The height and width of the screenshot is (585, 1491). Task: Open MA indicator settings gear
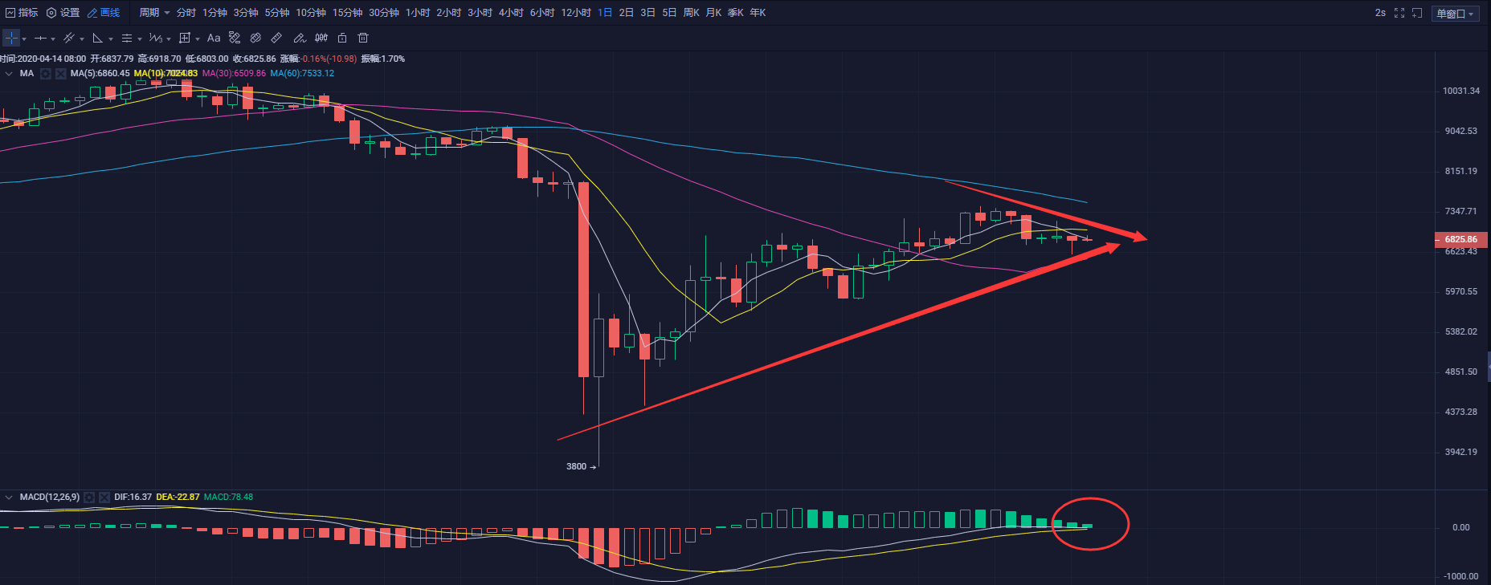coord(46,74)
